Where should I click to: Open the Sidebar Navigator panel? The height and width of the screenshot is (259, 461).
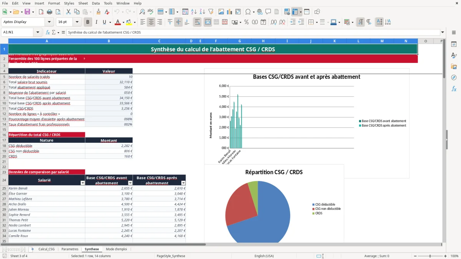[454, 78]
